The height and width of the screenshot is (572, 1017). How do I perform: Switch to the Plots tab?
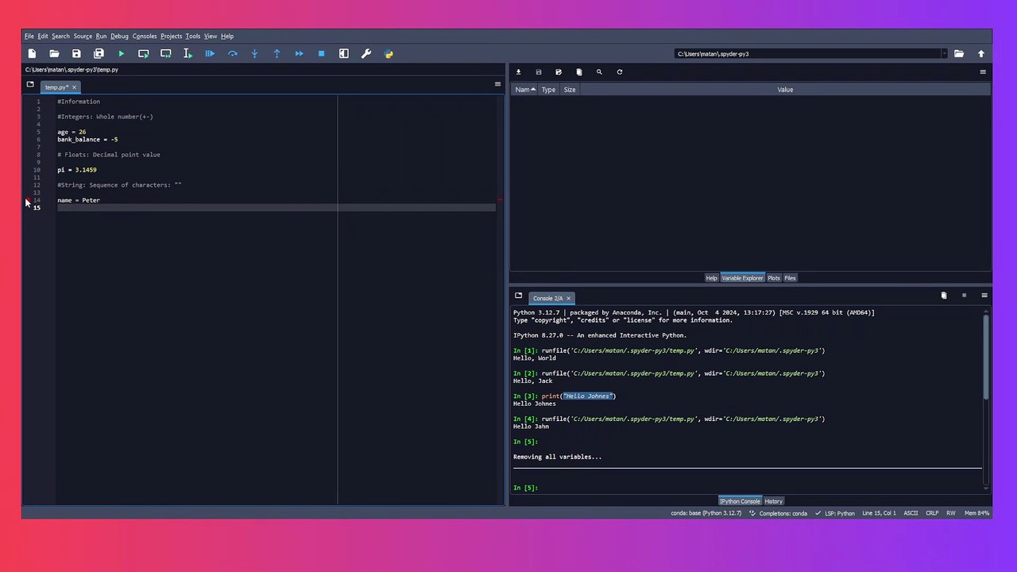tap(773, 278)
